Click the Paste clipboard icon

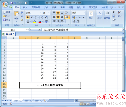click(x=16, y=14)
